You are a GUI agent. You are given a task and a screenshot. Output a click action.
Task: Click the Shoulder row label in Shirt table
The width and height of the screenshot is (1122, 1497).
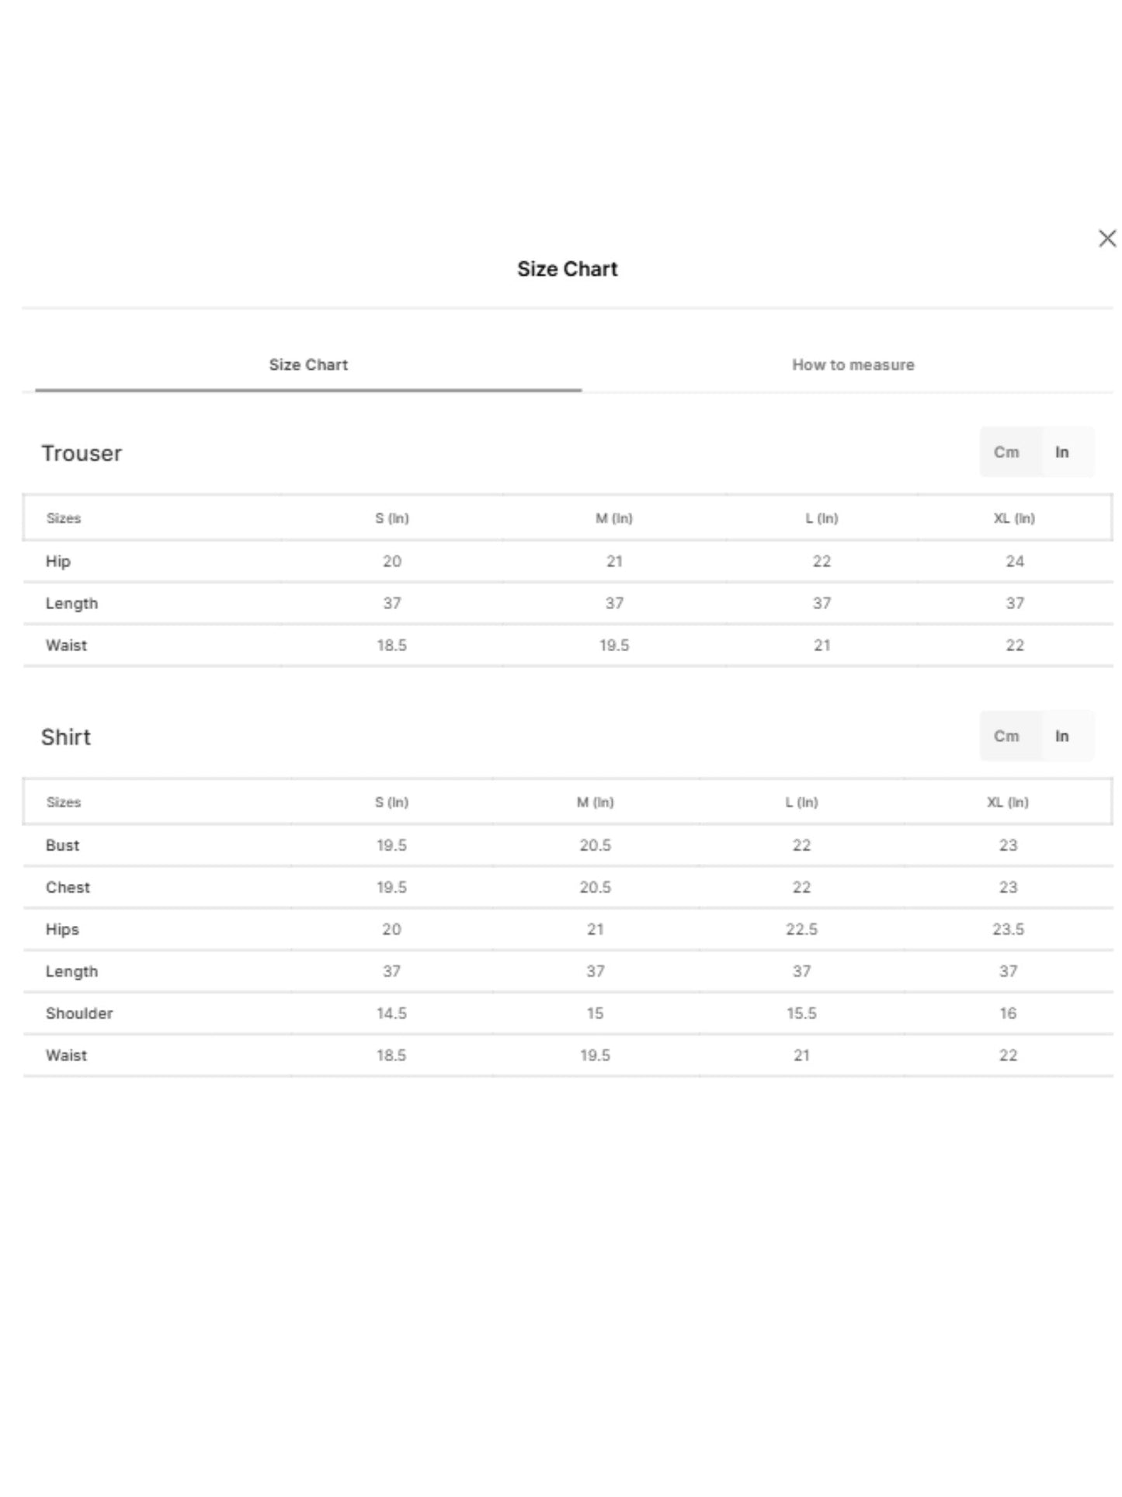pyautogui.click(x=79, y=1013)
